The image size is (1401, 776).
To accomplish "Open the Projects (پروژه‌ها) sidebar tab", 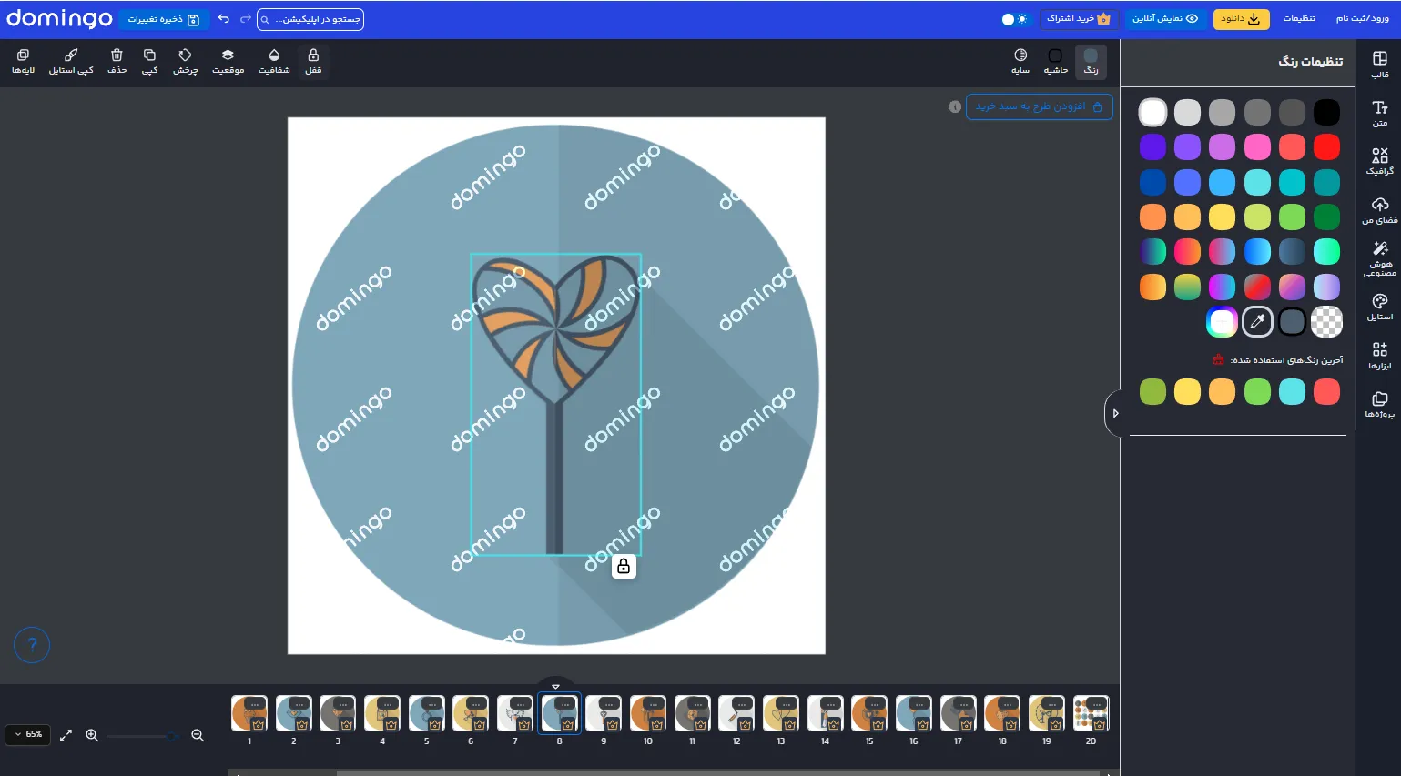I will [1379, 405].
